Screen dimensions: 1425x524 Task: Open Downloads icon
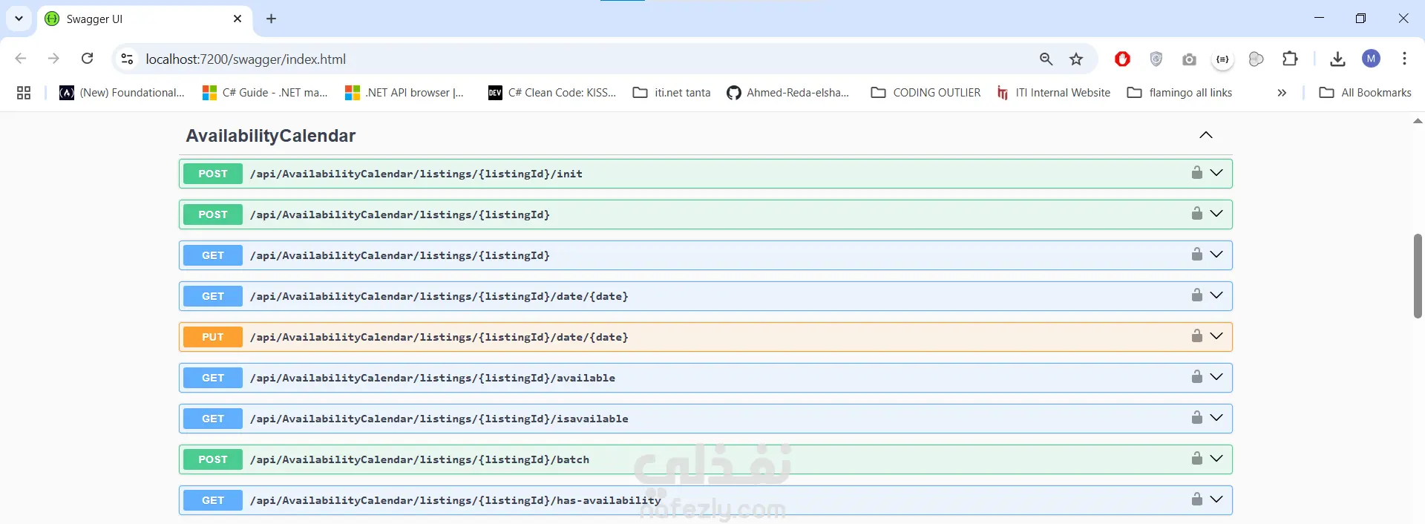click(x=1337, y=59)
